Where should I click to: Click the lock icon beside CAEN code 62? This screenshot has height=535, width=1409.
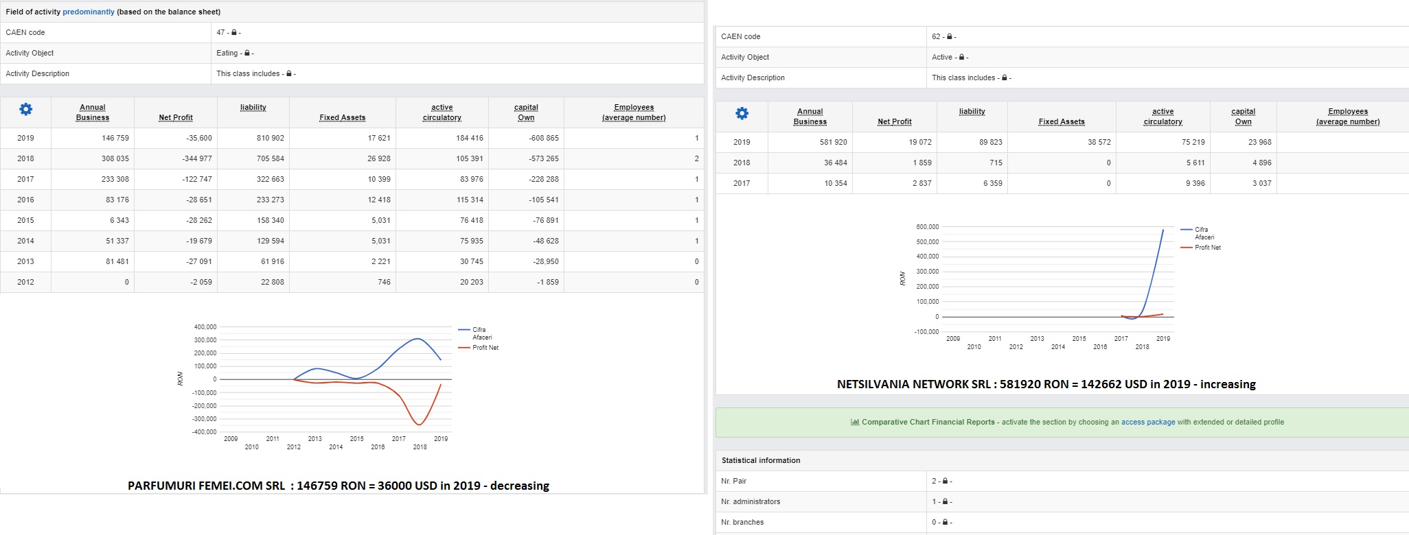coord(950,36)
